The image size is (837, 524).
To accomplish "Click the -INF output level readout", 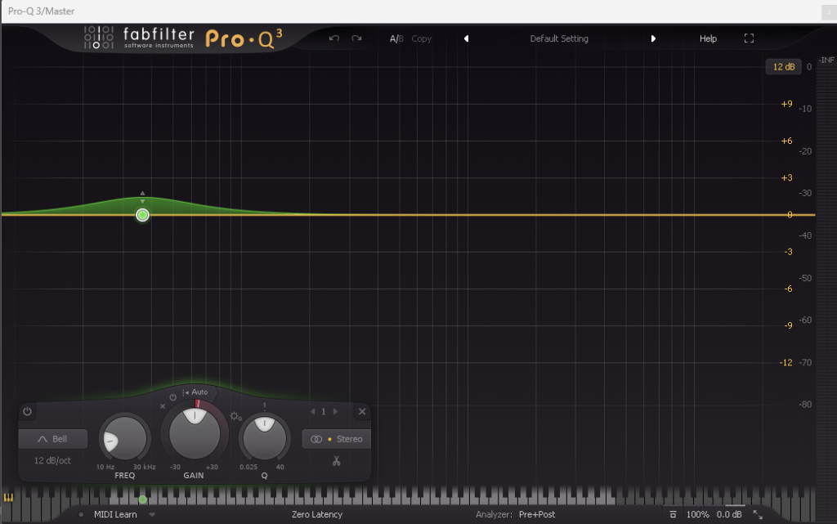I will 827,60.
